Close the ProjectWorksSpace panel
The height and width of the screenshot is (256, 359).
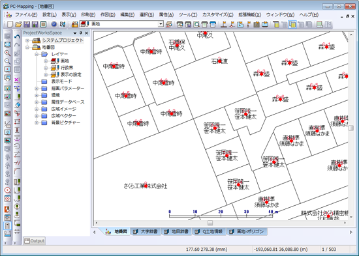pos(87,33)
